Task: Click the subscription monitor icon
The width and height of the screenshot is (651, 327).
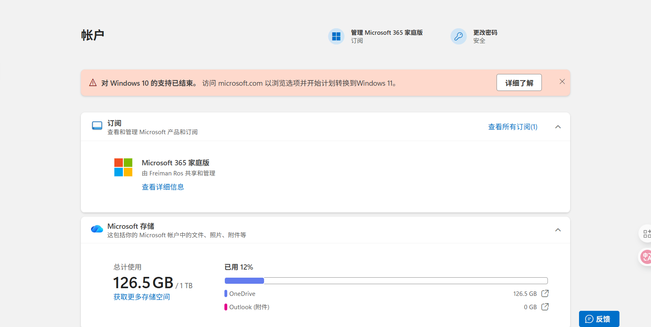Action: click(97, 126)
